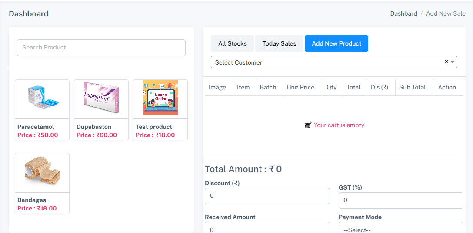
Task: Click the Discount (₹) input box
Action: click(x=267, y=196)
